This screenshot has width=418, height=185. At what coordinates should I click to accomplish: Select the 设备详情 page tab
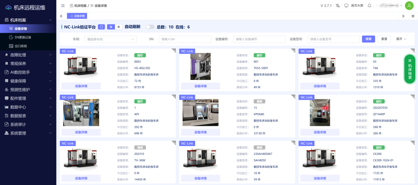pos(77,16)
